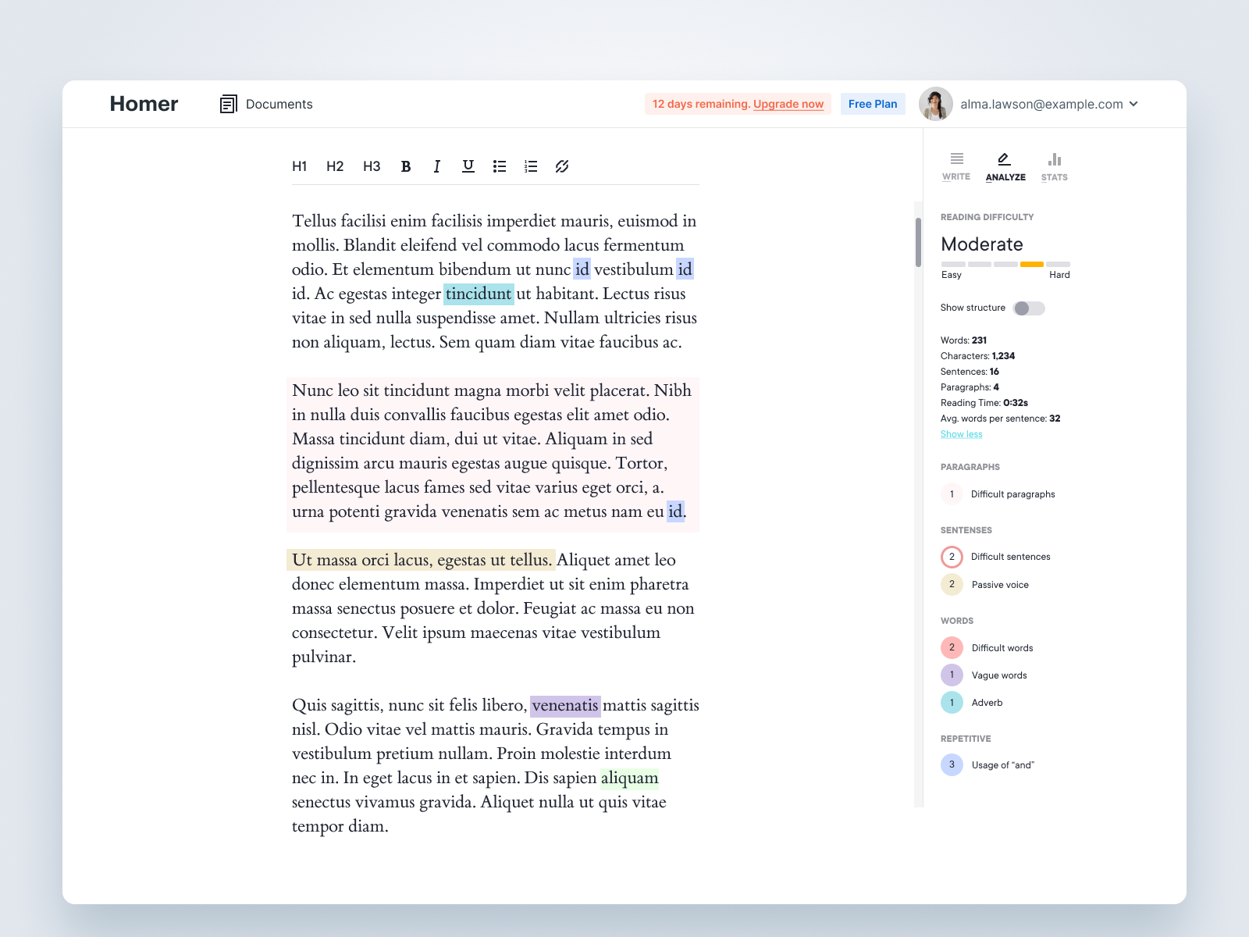The width and height of the screenshot is (1249, 937).
Task: Insert a bulleted list
Action: point(500,166)
